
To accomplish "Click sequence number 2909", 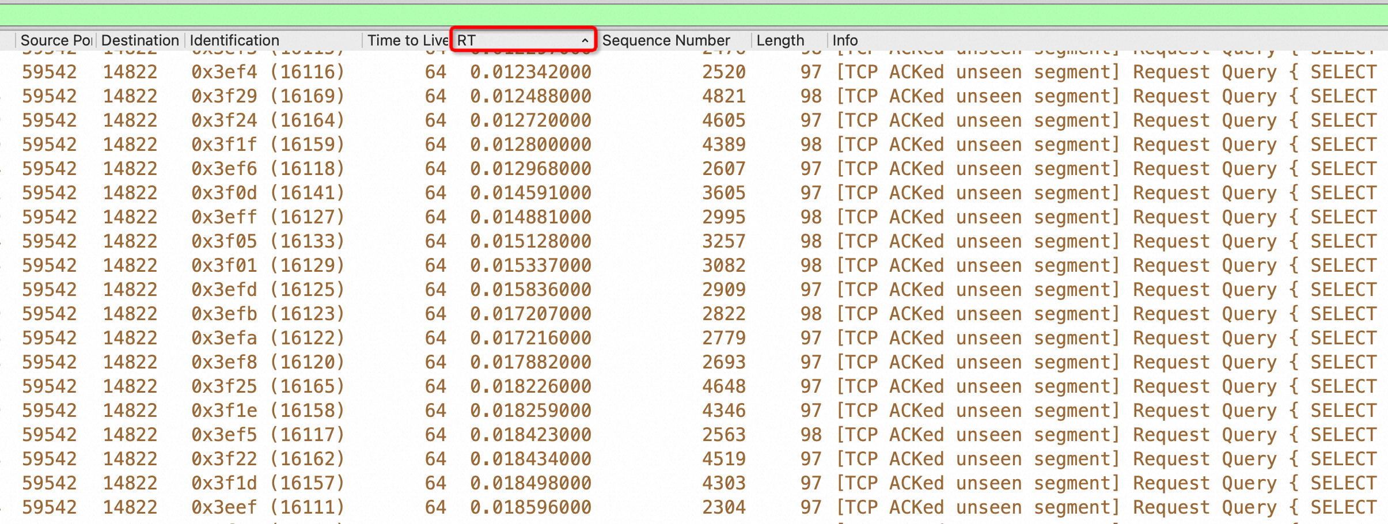I will point(724,290).
